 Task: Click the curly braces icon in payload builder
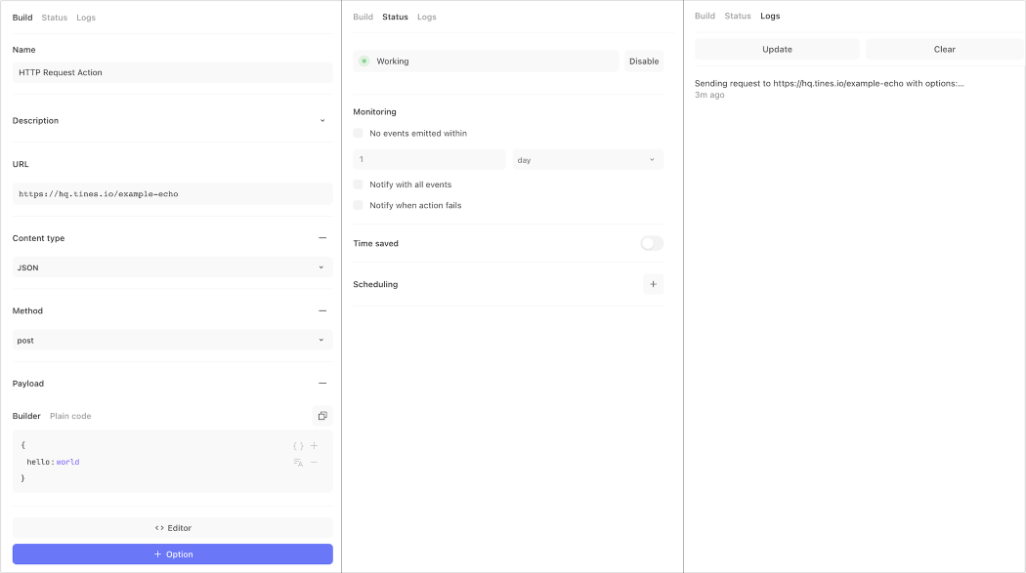pos(298,445)
